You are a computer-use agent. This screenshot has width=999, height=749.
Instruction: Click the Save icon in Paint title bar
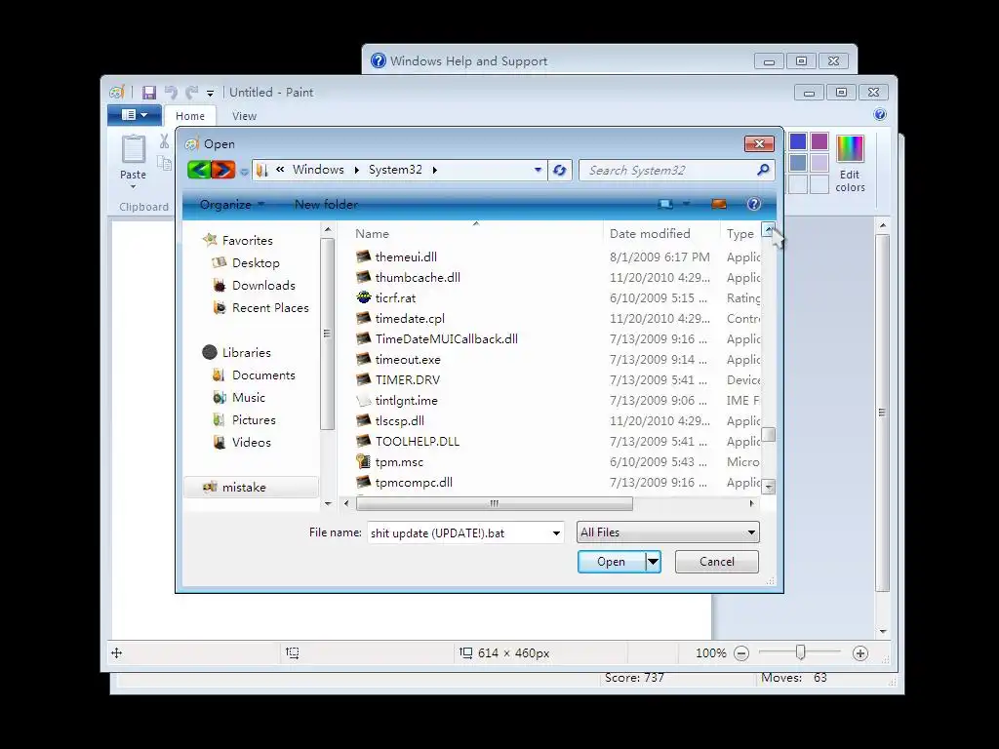148,93
